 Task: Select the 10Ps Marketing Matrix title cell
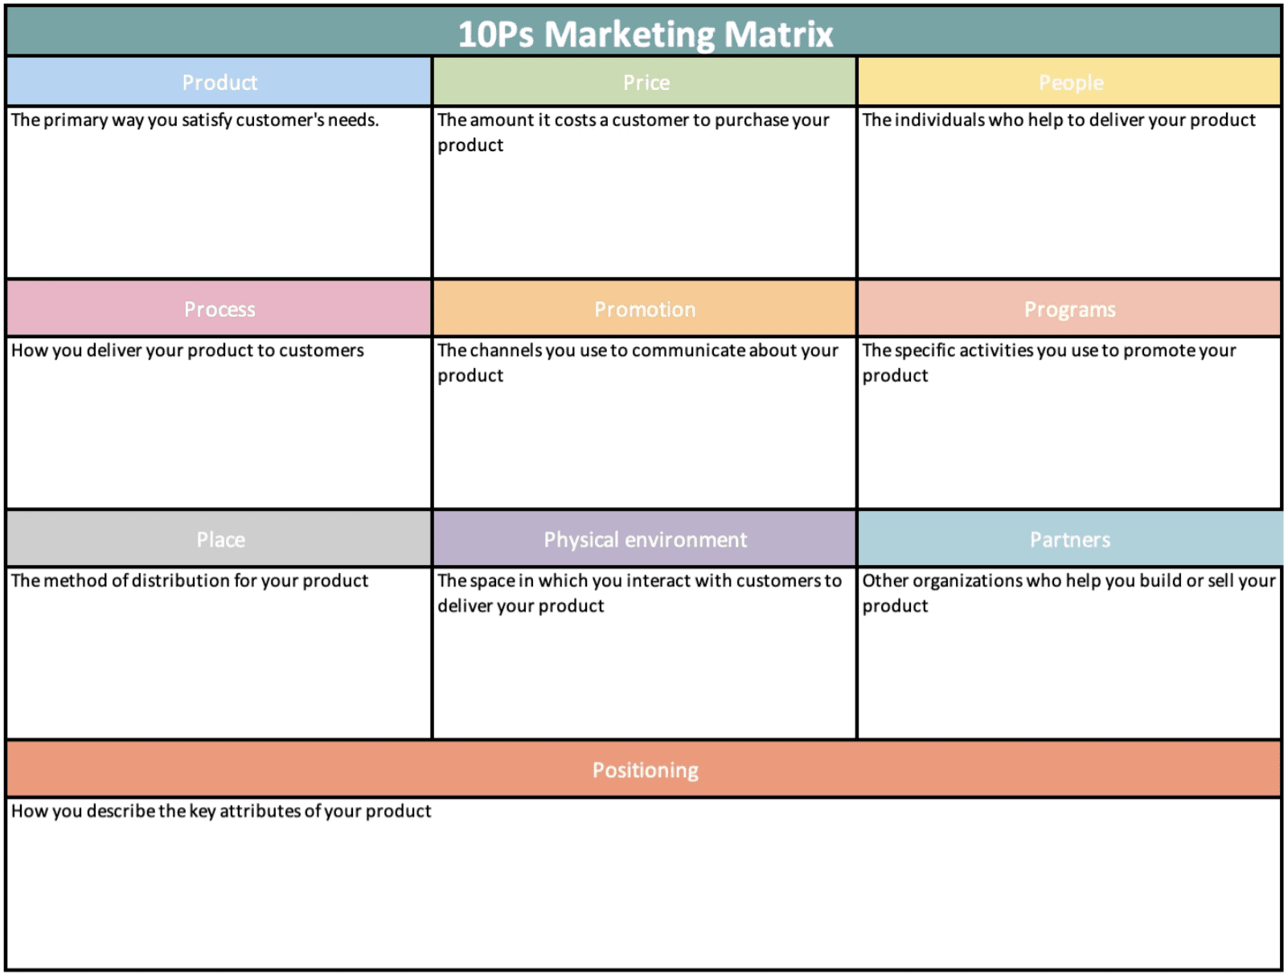(x=644, y=33)
